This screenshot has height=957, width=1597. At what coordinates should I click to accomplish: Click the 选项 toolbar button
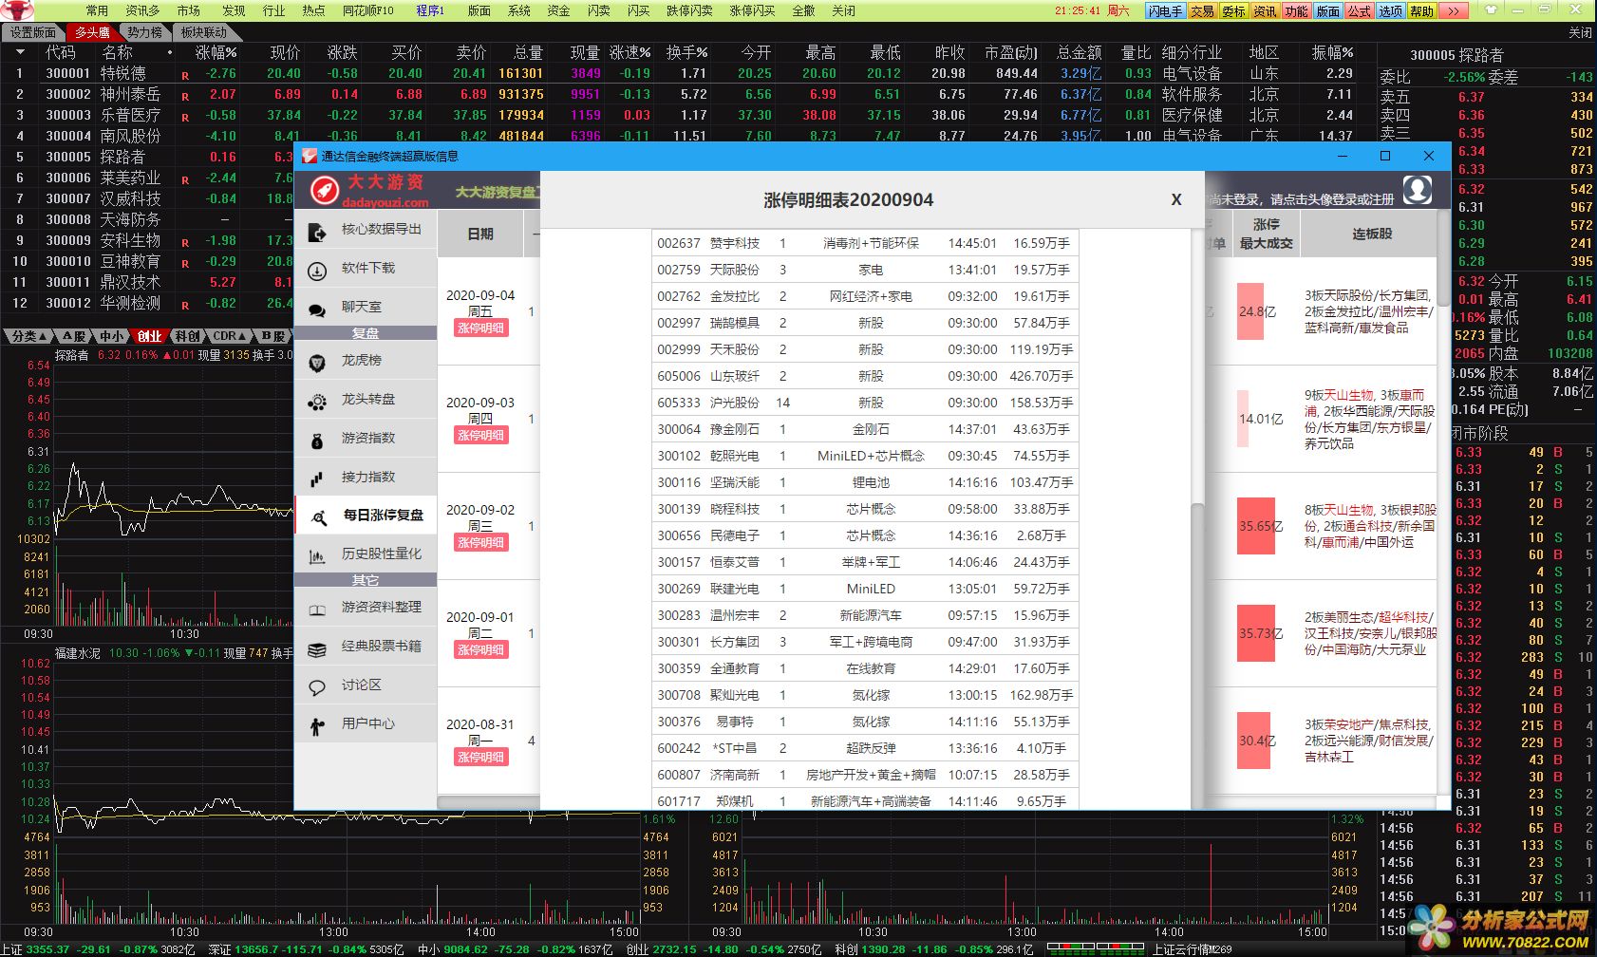coord(1390,11)
